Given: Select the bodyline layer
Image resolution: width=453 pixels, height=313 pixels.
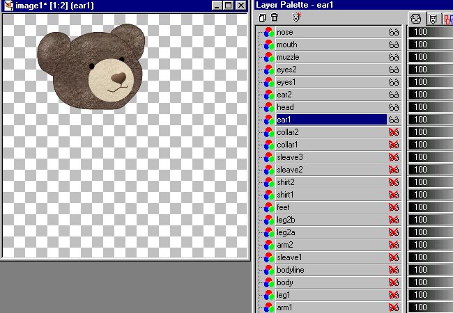Looking at the screenshot, I should click(x=328, y=270).
